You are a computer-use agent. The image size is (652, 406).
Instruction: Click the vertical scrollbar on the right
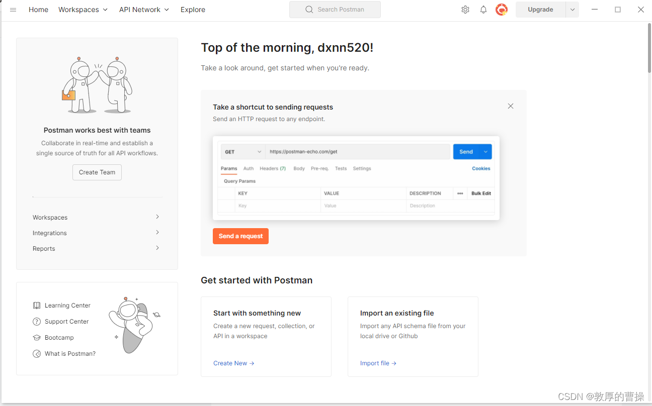649,48
